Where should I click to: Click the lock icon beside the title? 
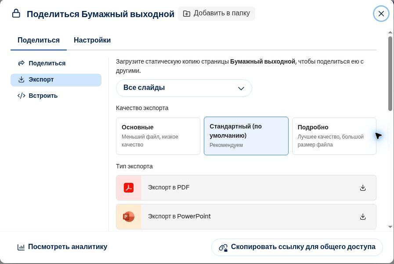tap(16, 14)
